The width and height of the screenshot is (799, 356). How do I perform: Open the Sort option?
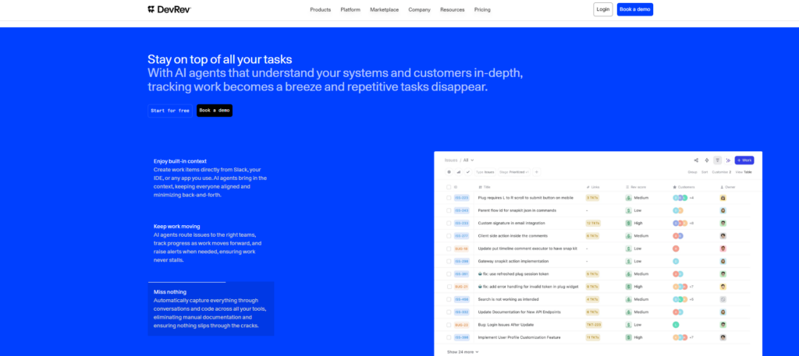(705, 172)
